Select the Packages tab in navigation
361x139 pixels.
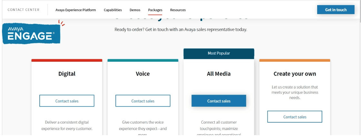click(x=155, y=10)
